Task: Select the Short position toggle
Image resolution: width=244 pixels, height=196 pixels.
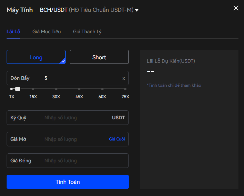Action: coord(99,57)
